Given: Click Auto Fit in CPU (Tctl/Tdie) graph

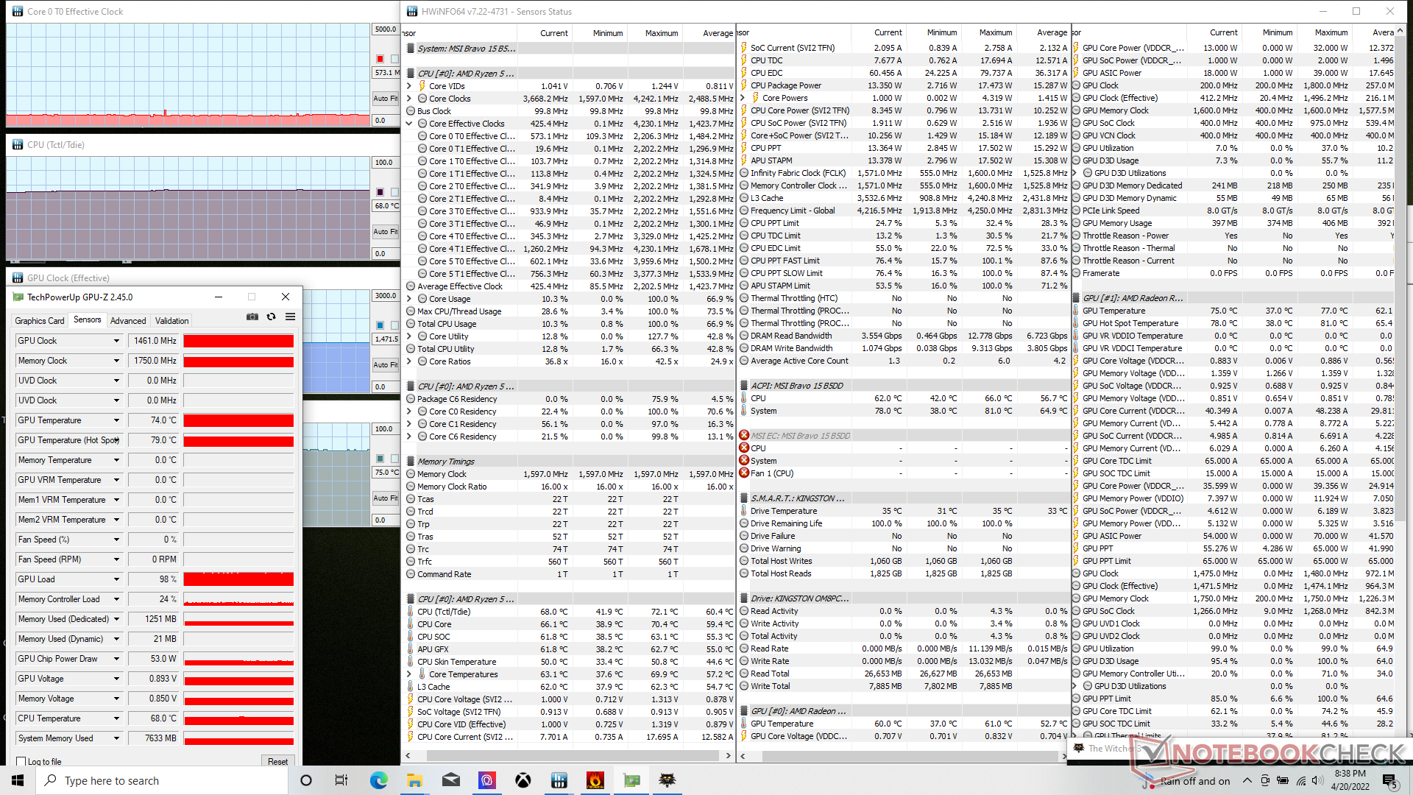Looking at the screenshot, I should click(x=385, y=231).
